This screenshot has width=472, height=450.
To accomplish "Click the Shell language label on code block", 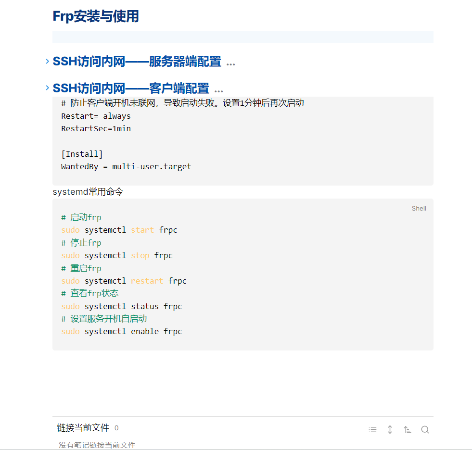I will pos(419,209).
